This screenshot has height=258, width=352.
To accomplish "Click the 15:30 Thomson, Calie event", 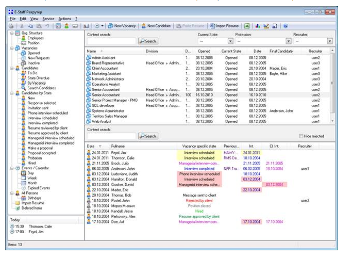I will pos(31,227).
